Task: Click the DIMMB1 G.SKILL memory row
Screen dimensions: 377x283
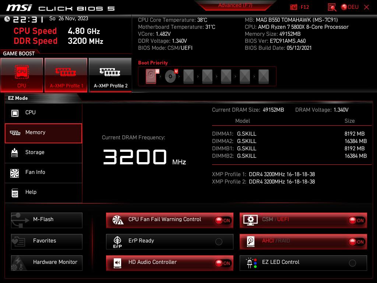Action: (x=289, y=149)
